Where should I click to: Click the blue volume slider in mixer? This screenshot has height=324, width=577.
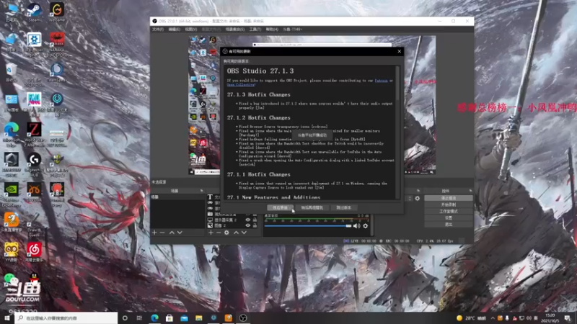point(308,226)
